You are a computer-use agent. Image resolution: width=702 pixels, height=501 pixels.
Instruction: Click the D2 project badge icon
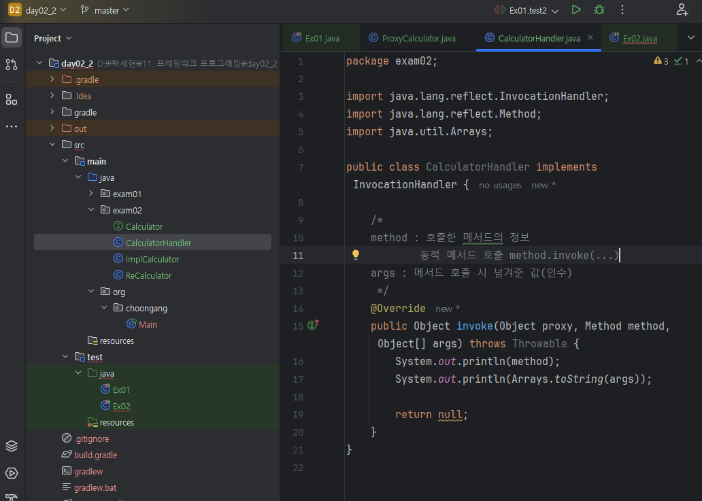coord(15,10)
